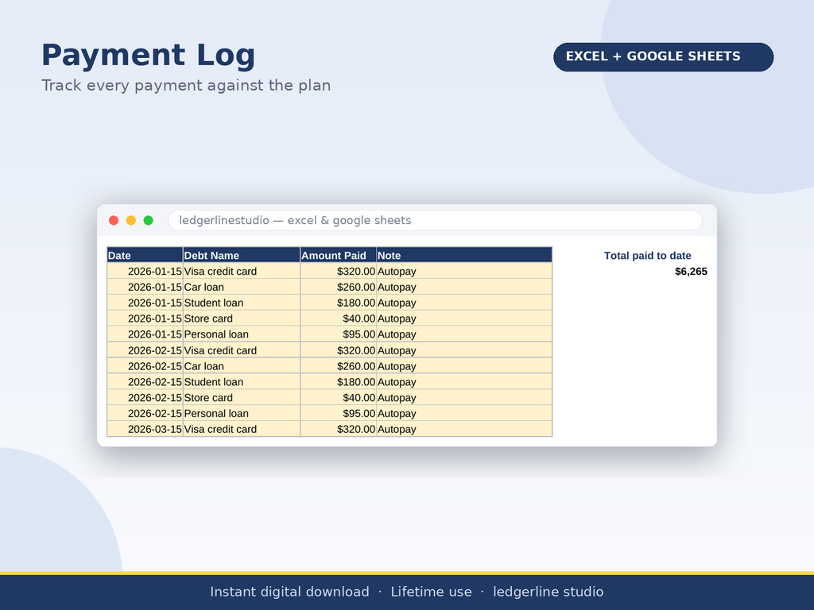This screenshot has height=610, width=814.
Task: Click $260.00 amount in 2026-01-15 Car loan row
Action: [339, 287]
